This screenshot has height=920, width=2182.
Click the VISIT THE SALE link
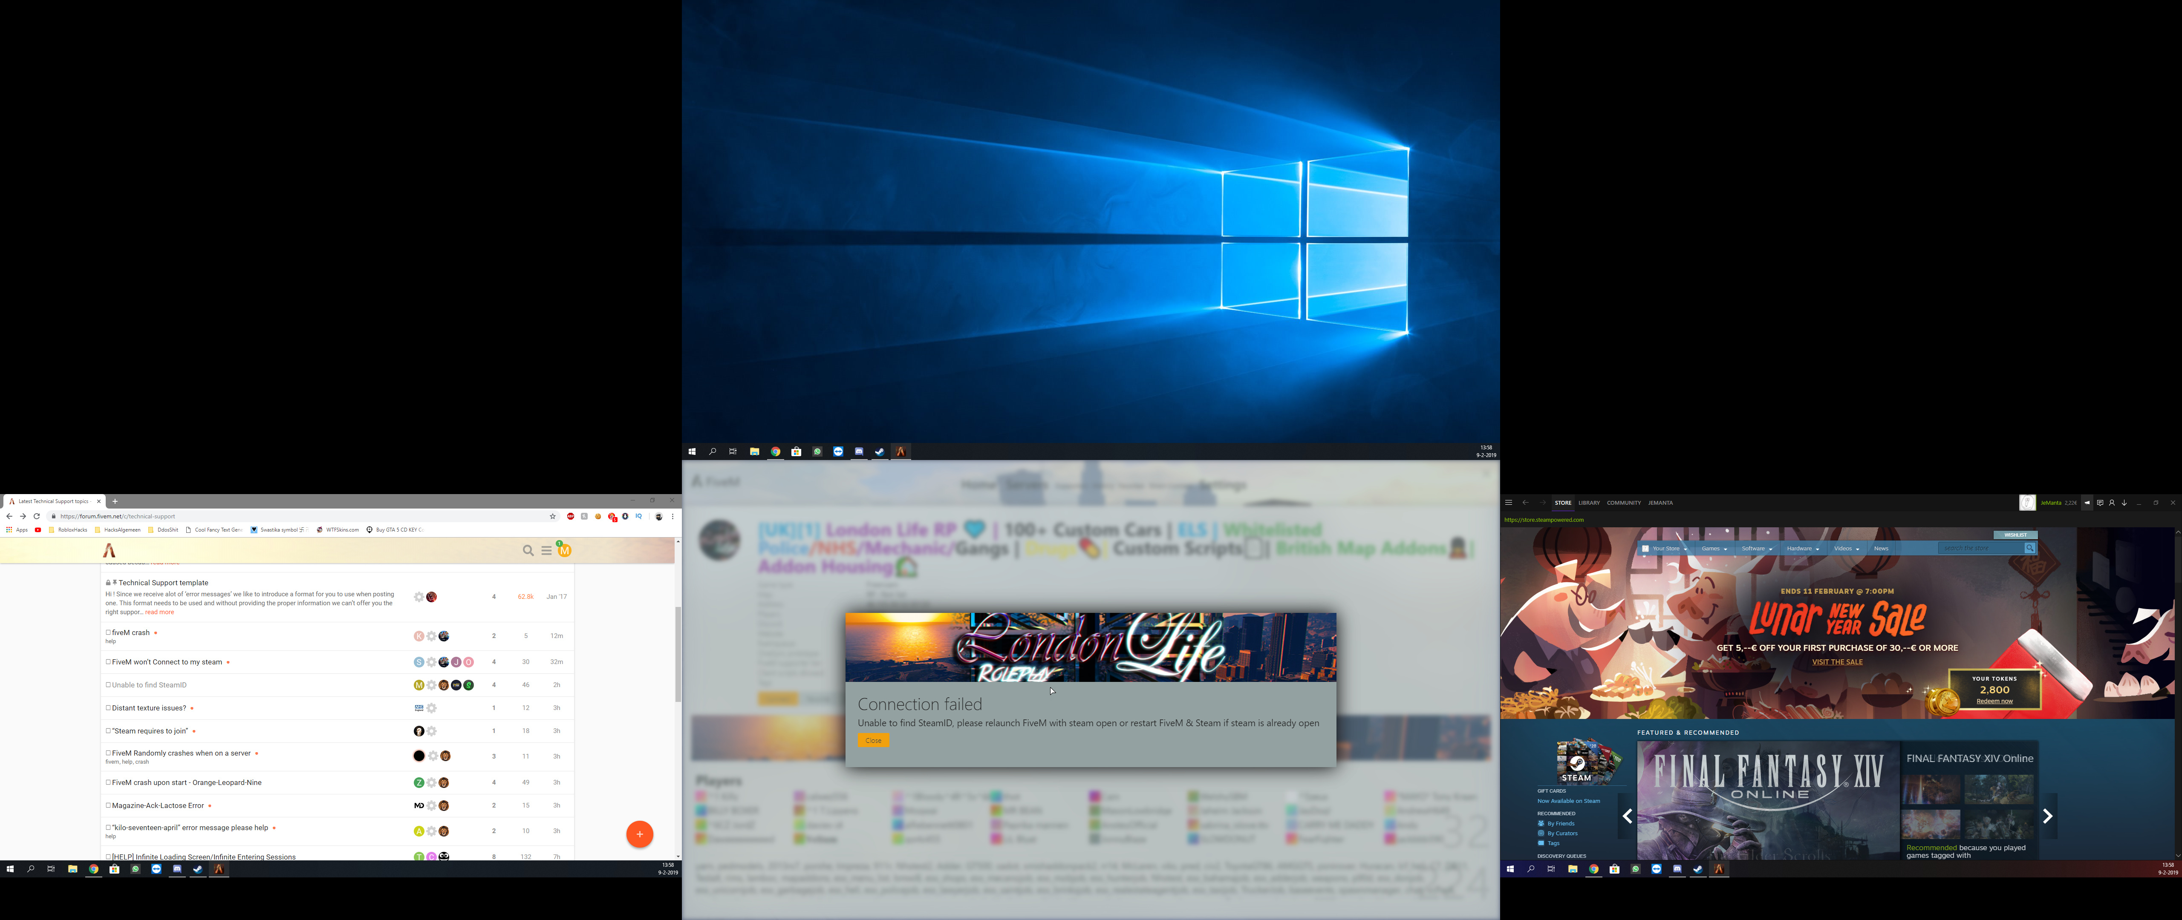tap(1837, 662)
